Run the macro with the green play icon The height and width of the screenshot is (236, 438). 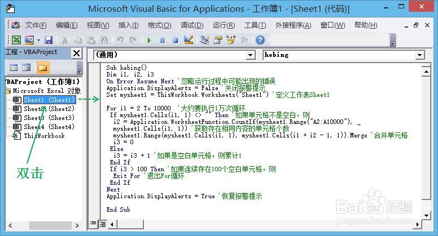[149, 41]
